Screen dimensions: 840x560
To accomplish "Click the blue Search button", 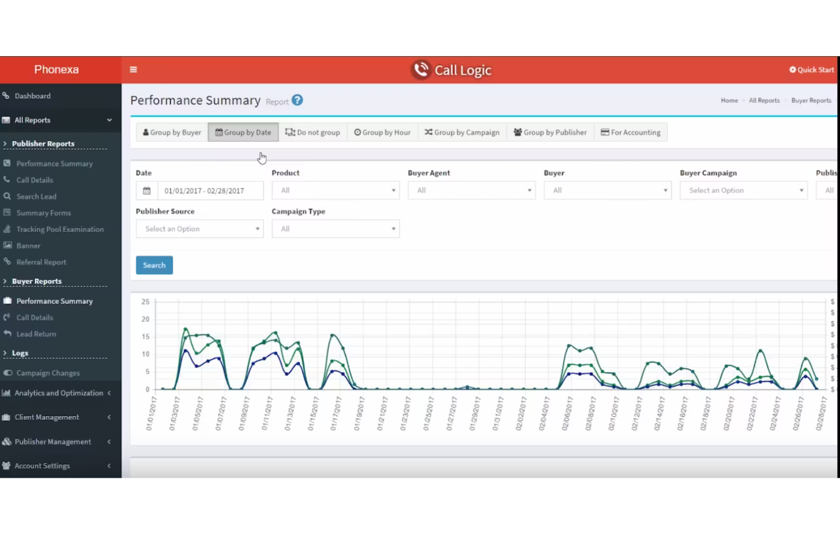I will coord(154,265).
